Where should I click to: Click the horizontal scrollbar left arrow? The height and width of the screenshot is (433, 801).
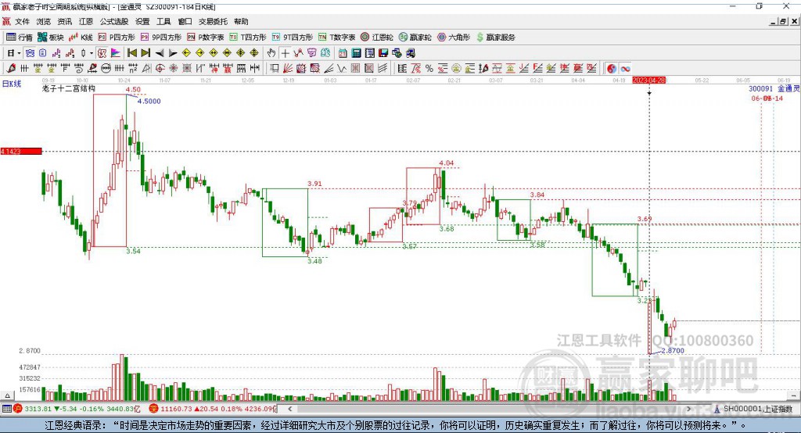click(289, 409)
